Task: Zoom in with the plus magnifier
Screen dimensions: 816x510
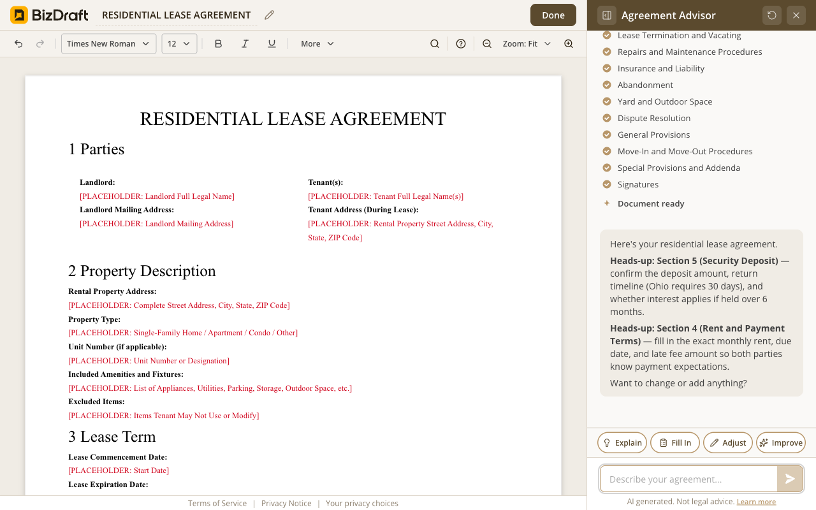Action: [x=569, y=43]
